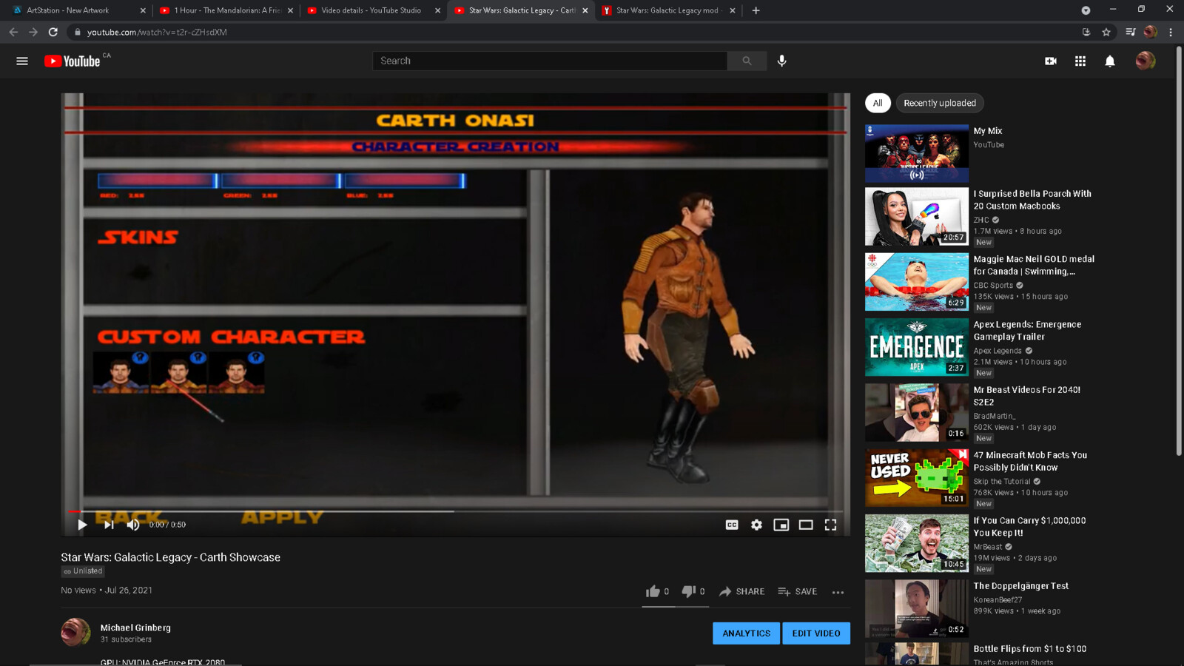1184x666 pixels.
Task: Open the more actions ellipsis menu
Action: coord(838,592)
